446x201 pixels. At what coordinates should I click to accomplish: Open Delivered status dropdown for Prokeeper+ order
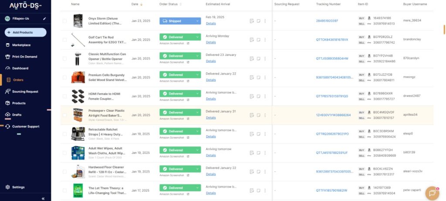coord(197,112)
